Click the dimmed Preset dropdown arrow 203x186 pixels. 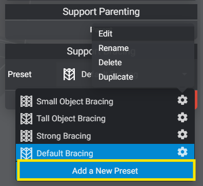click(x=185, y=75)
